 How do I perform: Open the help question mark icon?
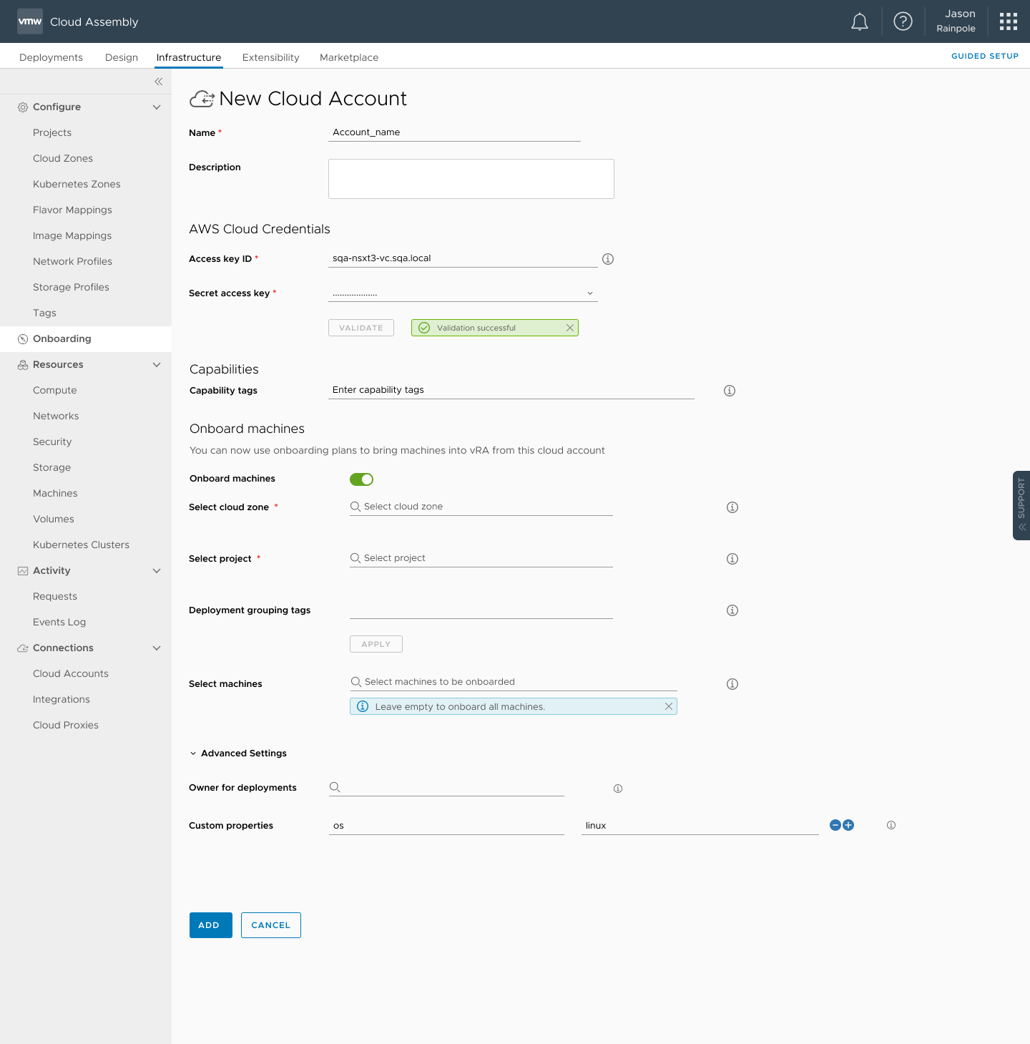[x=903, y=21]
